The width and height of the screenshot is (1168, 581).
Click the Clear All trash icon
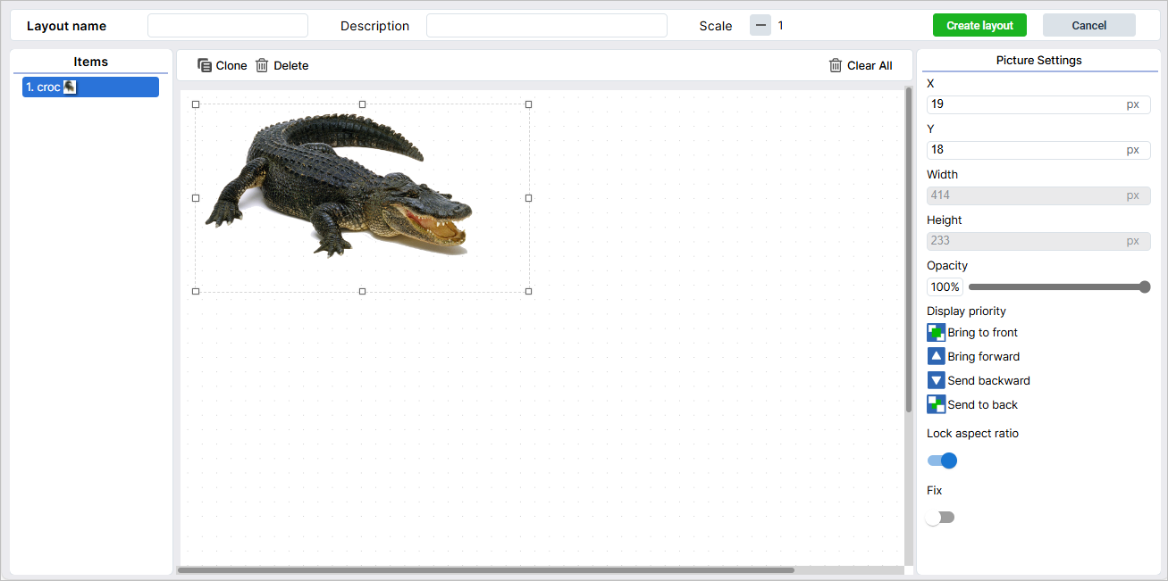coord(836,65)
